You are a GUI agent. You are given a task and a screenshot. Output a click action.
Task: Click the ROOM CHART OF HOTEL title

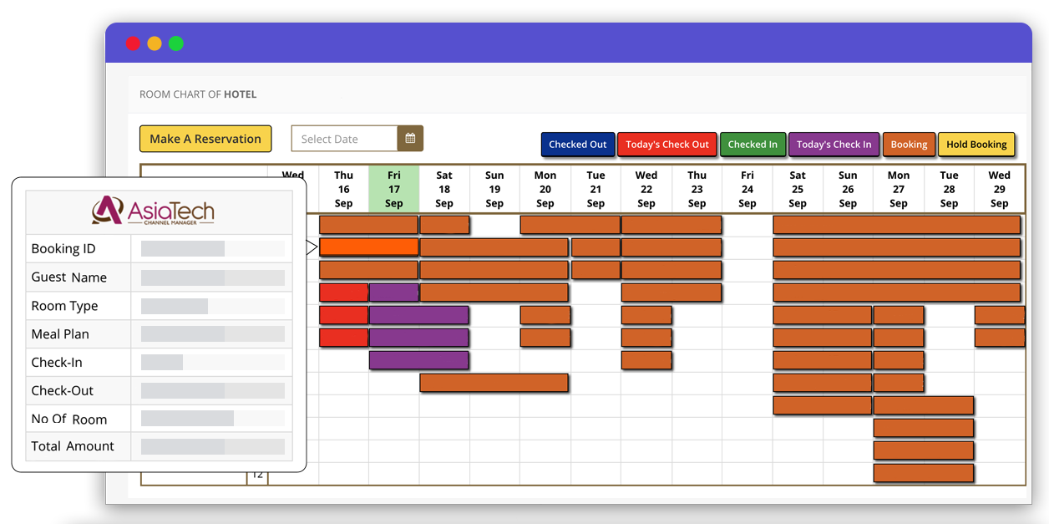[198, 94]
